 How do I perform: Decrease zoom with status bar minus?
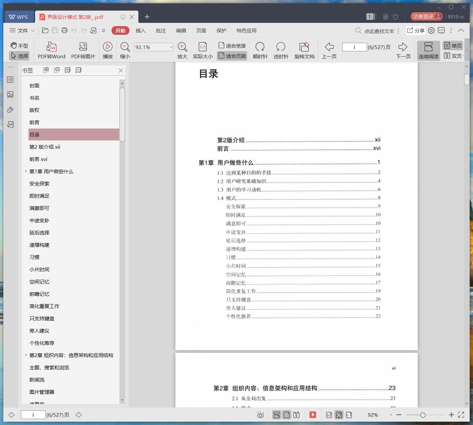pos(399,415)
